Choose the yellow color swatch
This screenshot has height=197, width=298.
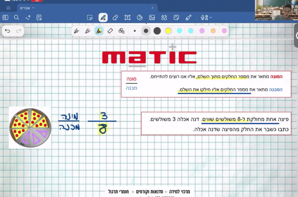click(168, 31)
